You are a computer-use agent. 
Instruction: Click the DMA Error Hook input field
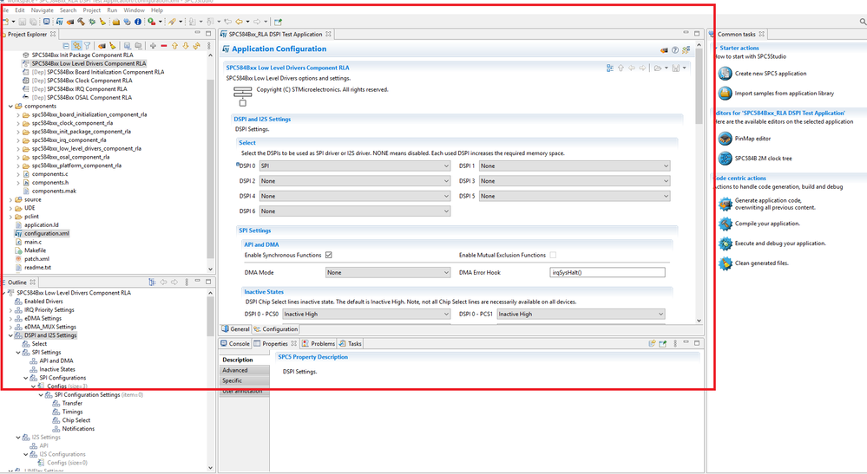coord(608,273)
